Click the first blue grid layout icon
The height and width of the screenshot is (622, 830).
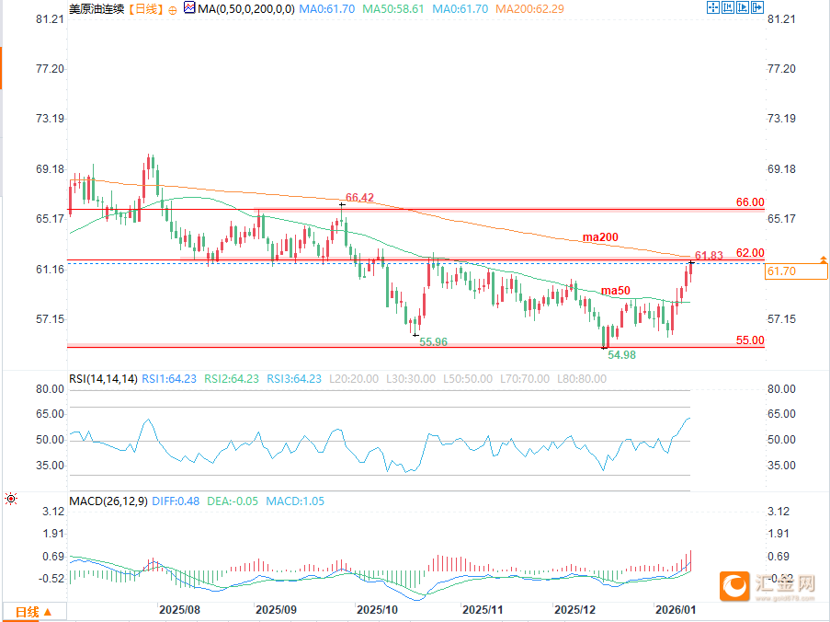(x=713, y=7)
